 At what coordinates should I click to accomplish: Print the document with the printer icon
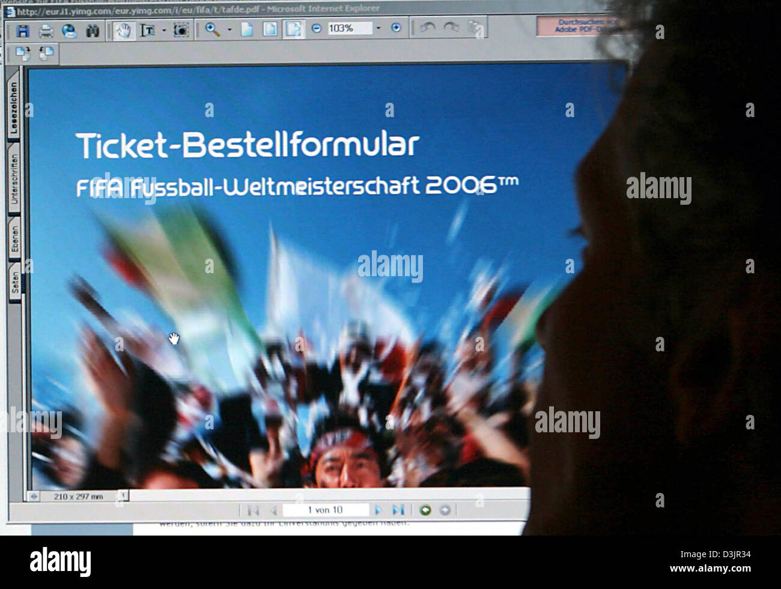[46, 31]
